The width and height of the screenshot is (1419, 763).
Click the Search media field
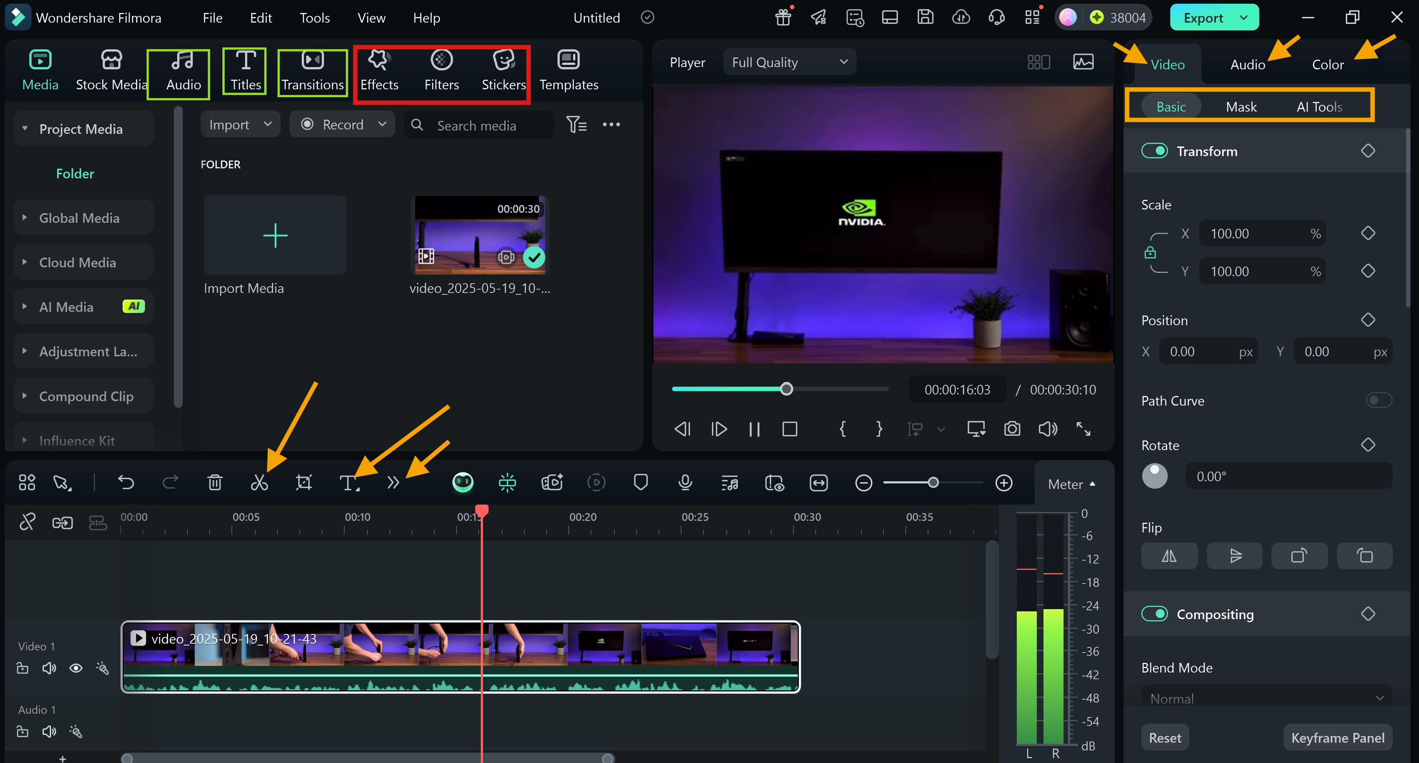point(479,125)
